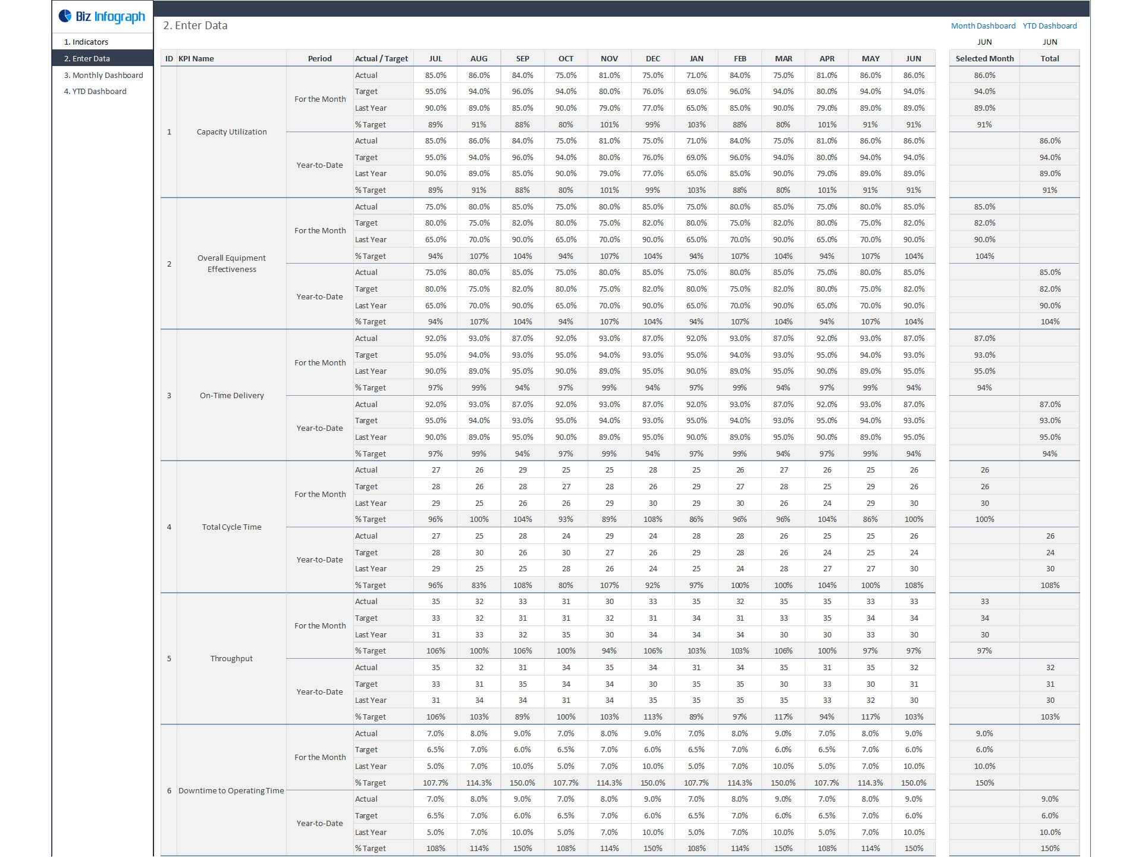Click OEE monthly % Target AUG cell 107%
The width and height of the screenshot is (1142, 857).
point(479,256)
